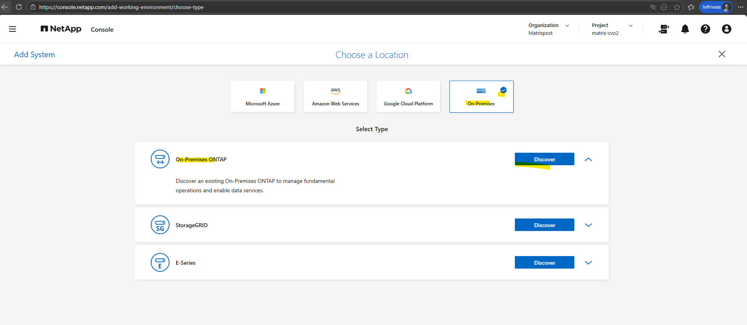This screenshot has width=747, height=325.
Task: Select the Amazon Web Services location card
Action: 336,96
